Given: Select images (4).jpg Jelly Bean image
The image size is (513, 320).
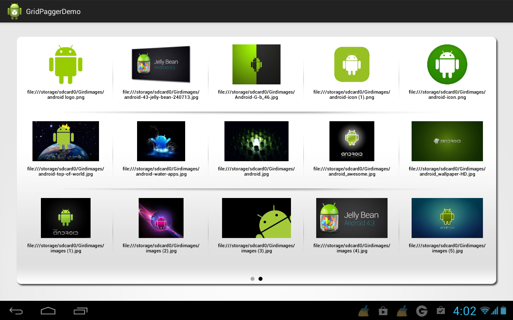Looking at the screenshot, I should click(352, 218).
